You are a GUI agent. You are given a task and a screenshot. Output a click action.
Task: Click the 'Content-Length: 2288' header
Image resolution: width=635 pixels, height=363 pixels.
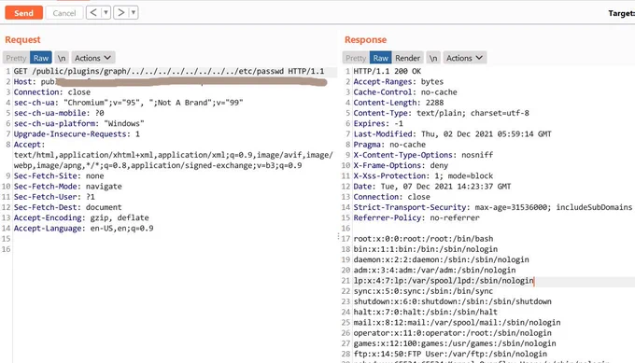tap(399, 103)
